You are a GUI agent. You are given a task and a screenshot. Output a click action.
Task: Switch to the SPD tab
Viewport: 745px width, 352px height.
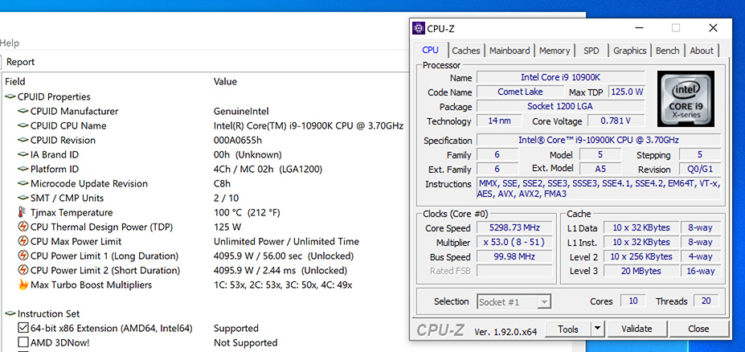(x=591, y=51)
